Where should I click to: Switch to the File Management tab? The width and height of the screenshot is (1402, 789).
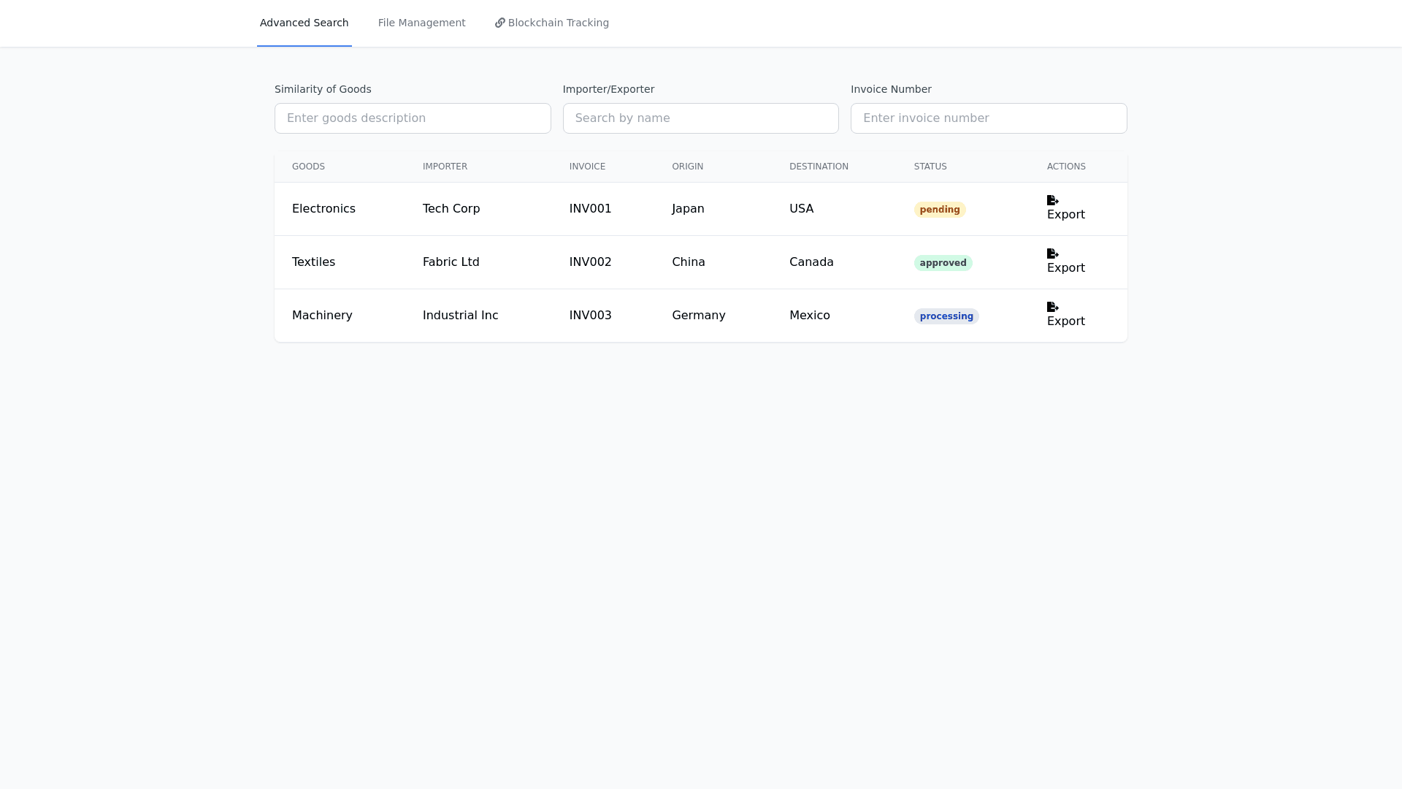pos(421,23)
